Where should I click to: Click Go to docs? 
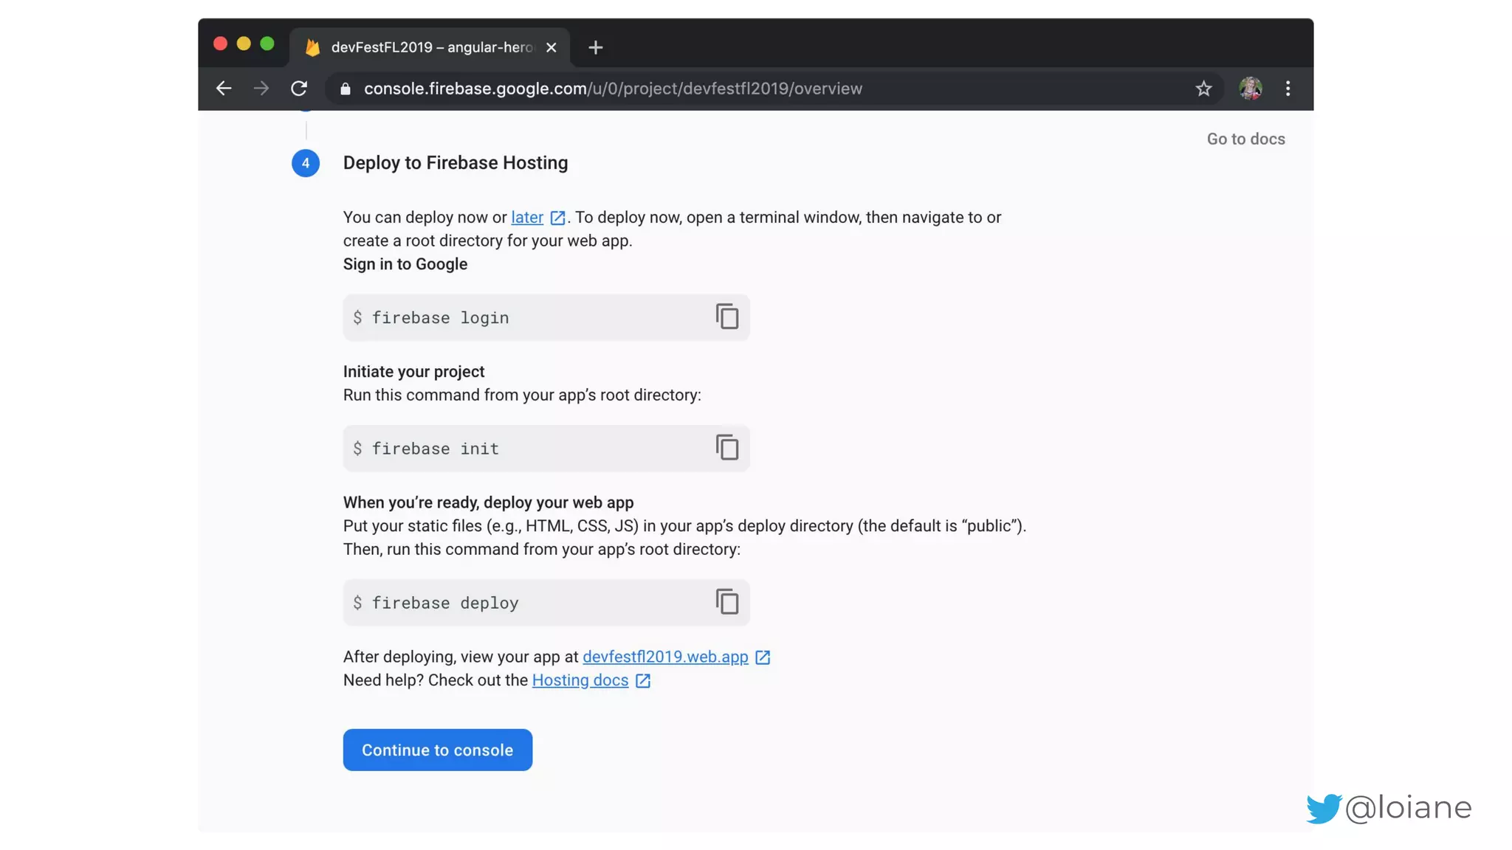click(1245, 139)
